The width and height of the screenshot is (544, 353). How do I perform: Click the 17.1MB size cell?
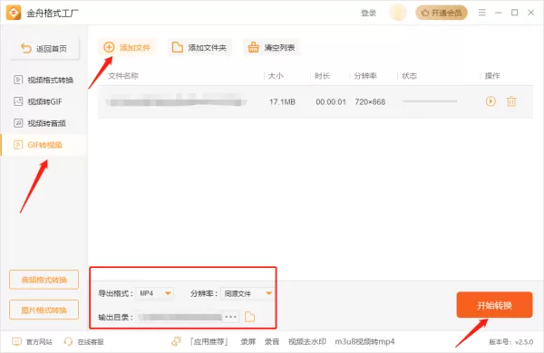tap(282, 102)
